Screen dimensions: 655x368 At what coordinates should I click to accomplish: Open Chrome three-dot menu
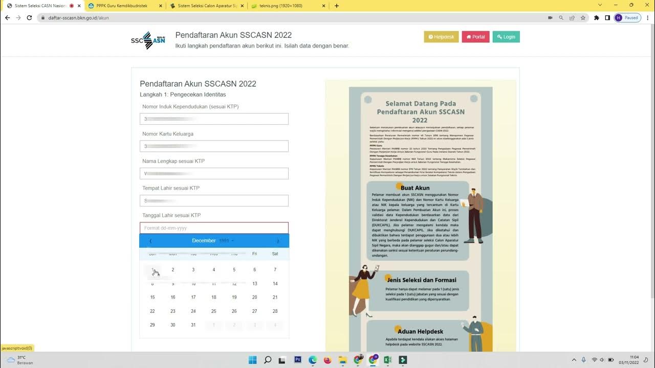pos(648,17)
